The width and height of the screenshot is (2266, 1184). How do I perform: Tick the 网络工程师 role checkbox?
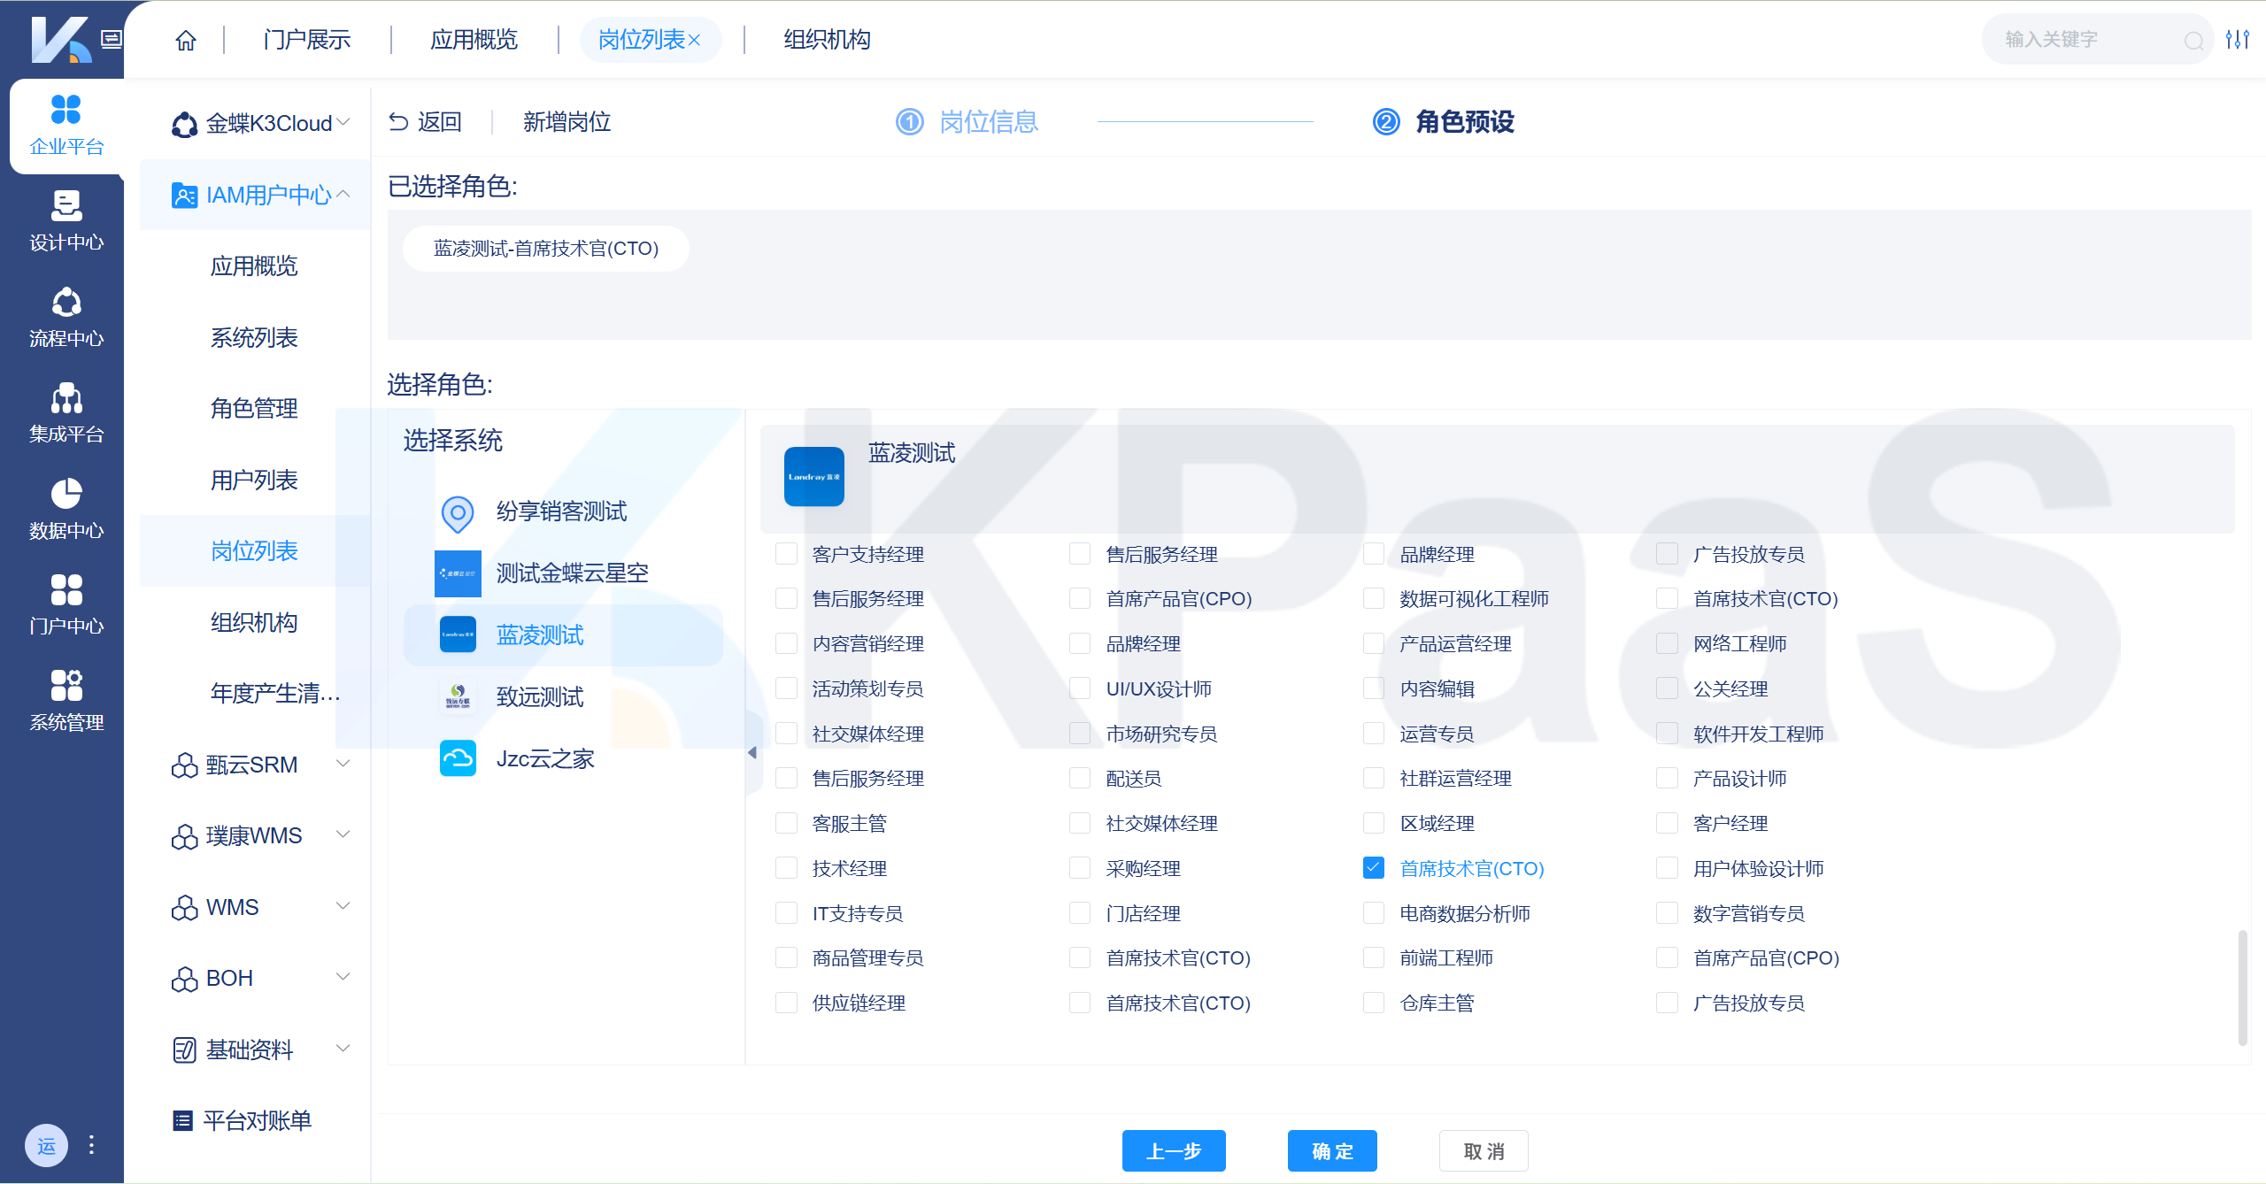pos(1667,643)
